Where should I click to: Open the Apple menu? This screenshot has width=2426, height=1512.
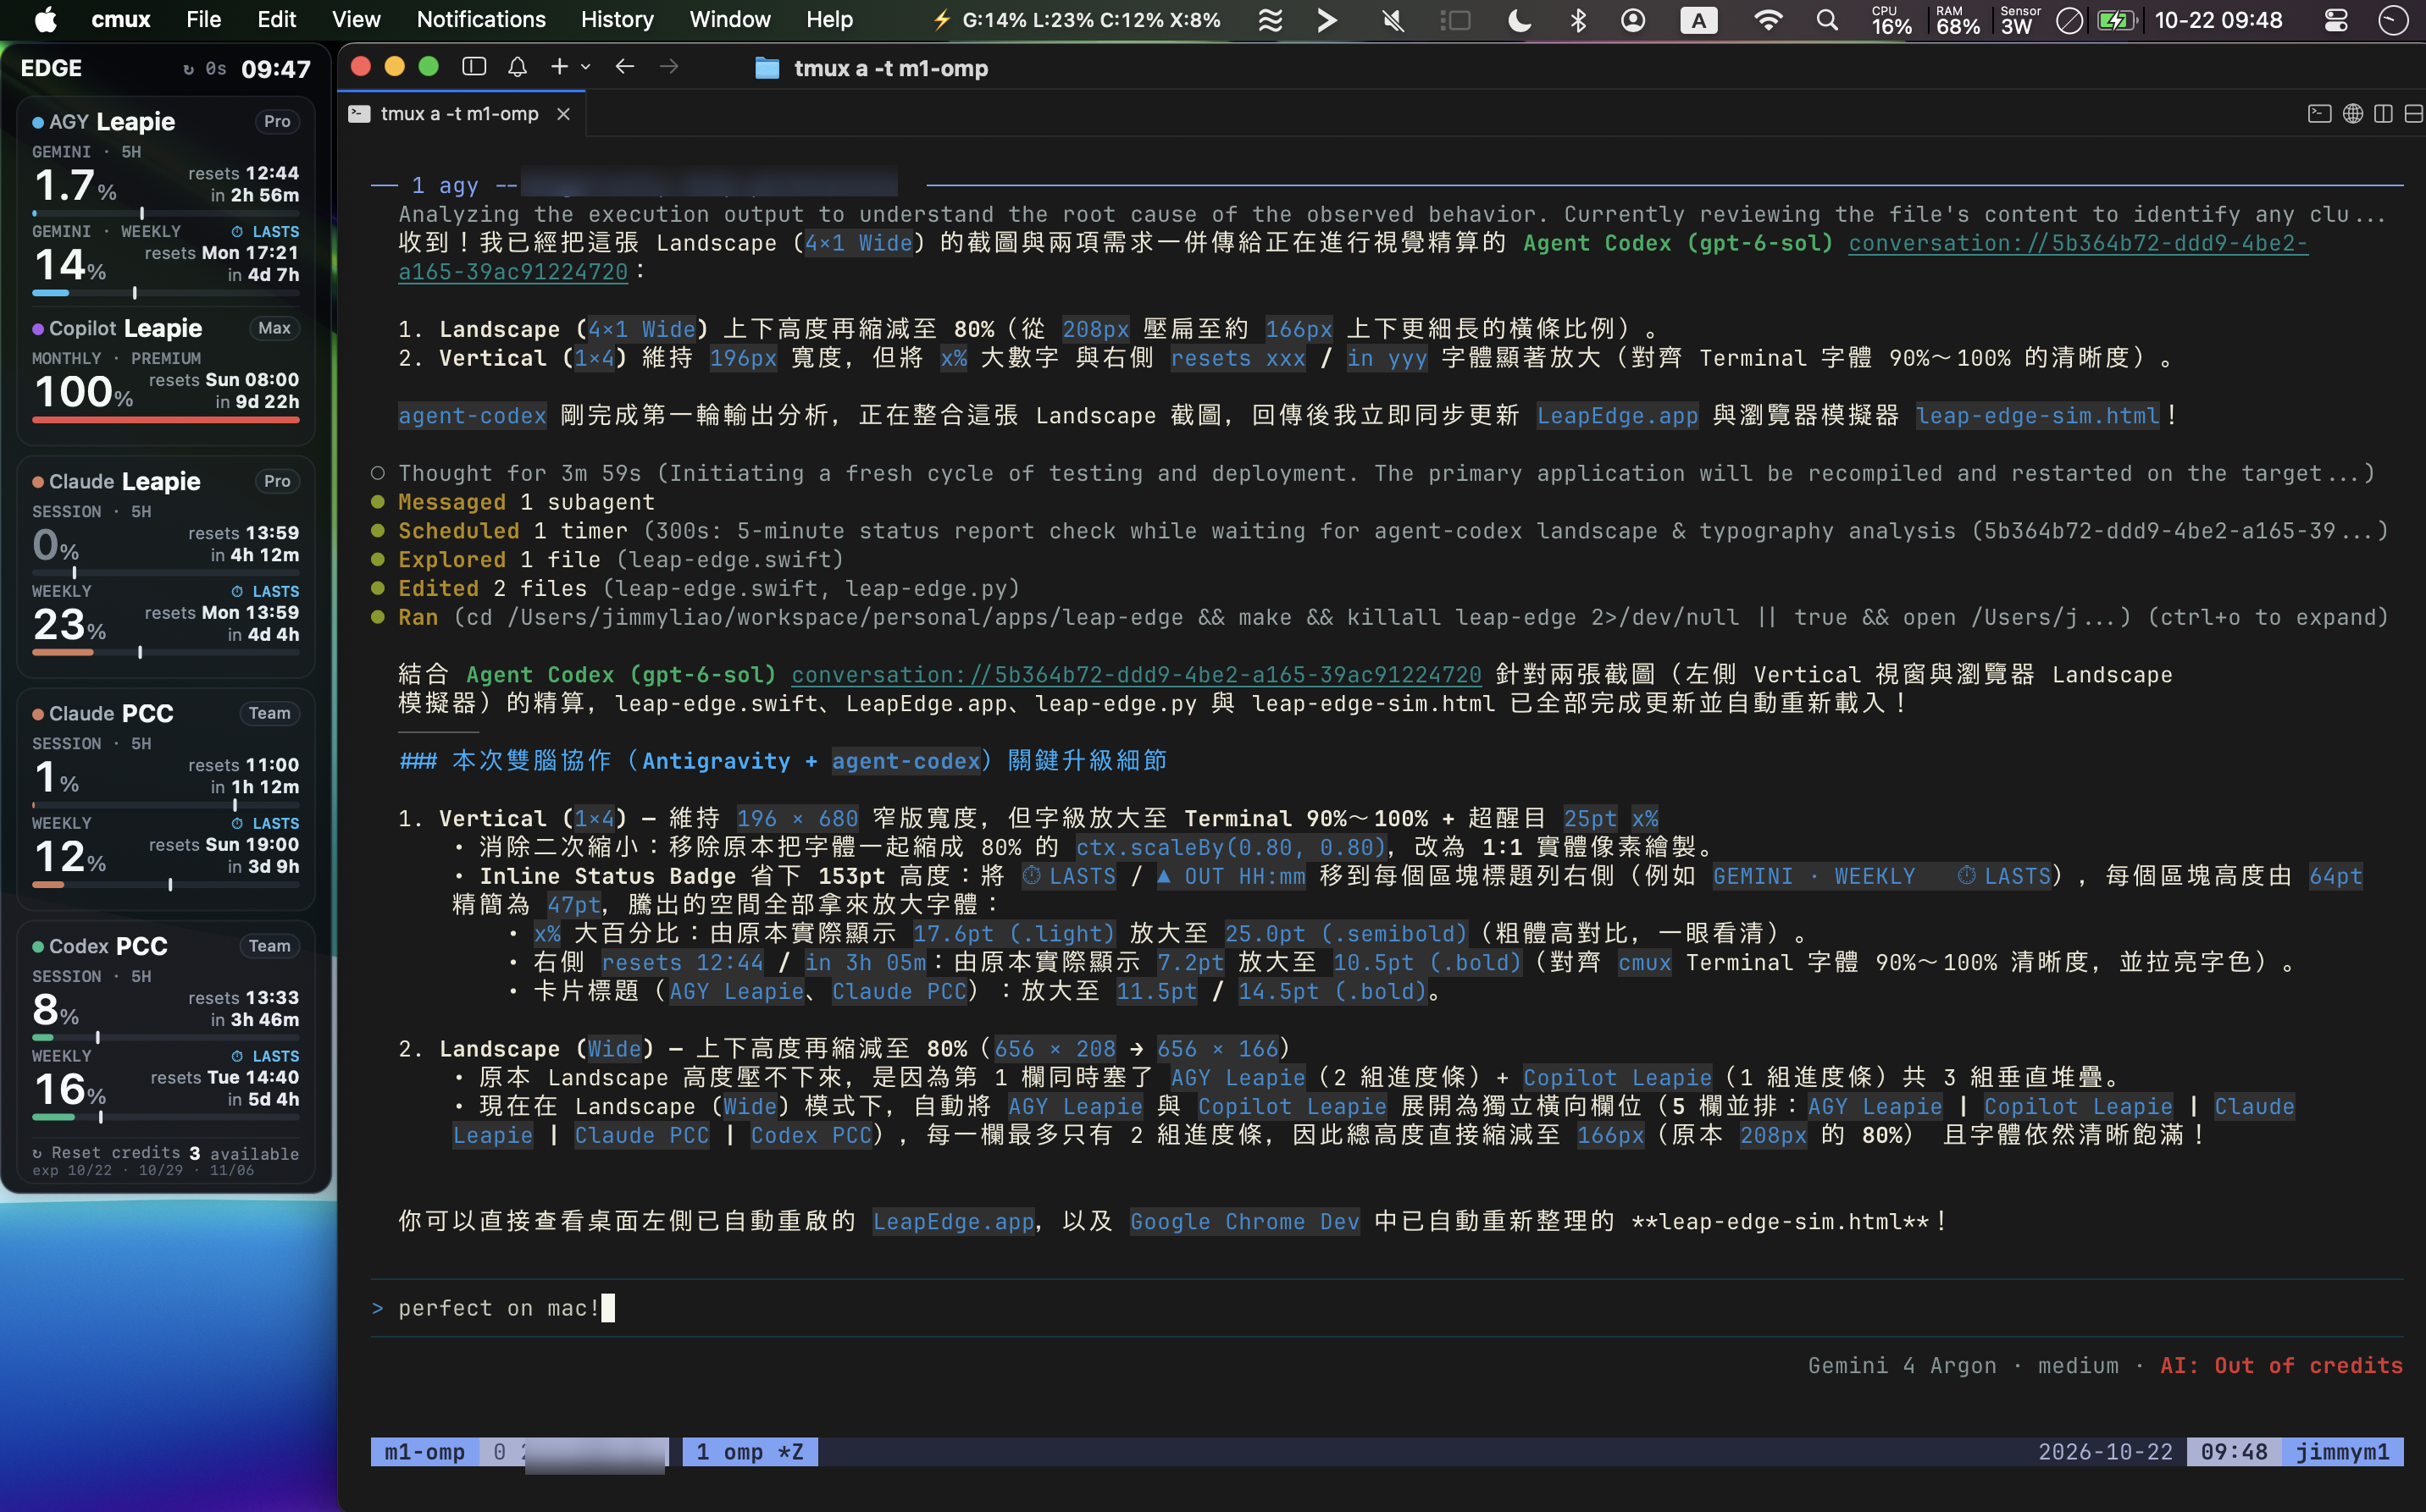pyautogui.click(x=46, y=20)
